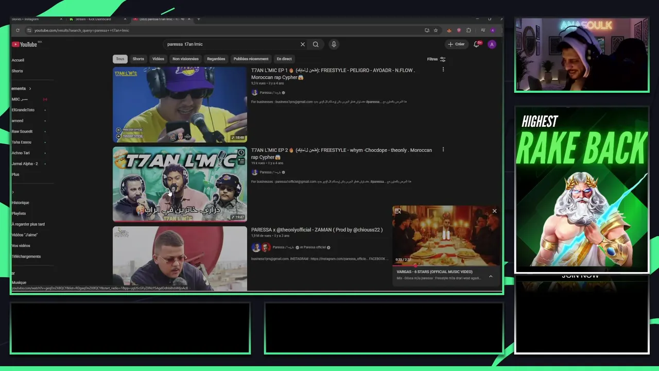Click the browser address bar URL
Image resolution: width=659 pixels, height=371 pixels.
pyautogui.click(x=82, y=30)
